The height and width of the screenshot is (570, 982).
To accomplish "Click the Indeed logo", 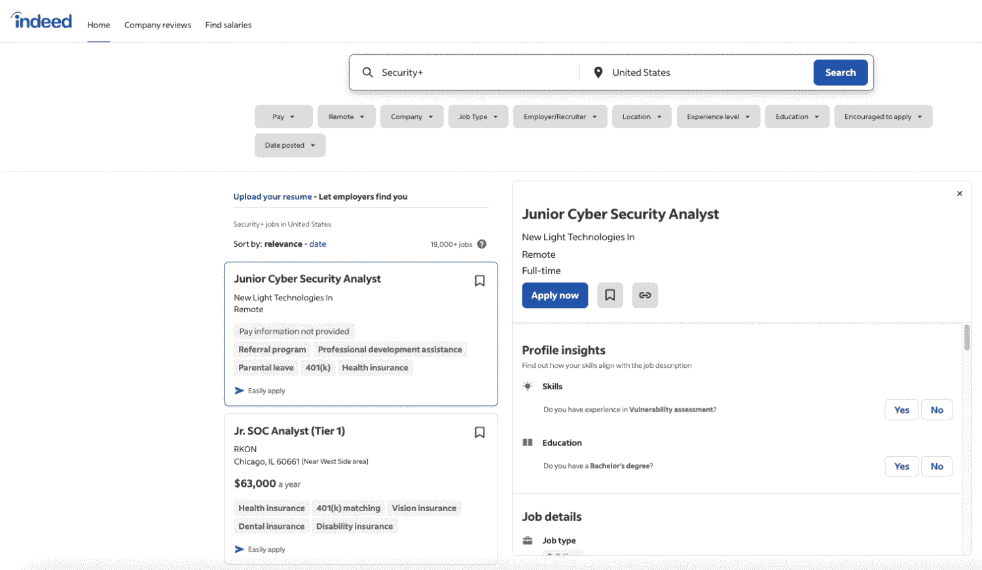I will (41, 20).
